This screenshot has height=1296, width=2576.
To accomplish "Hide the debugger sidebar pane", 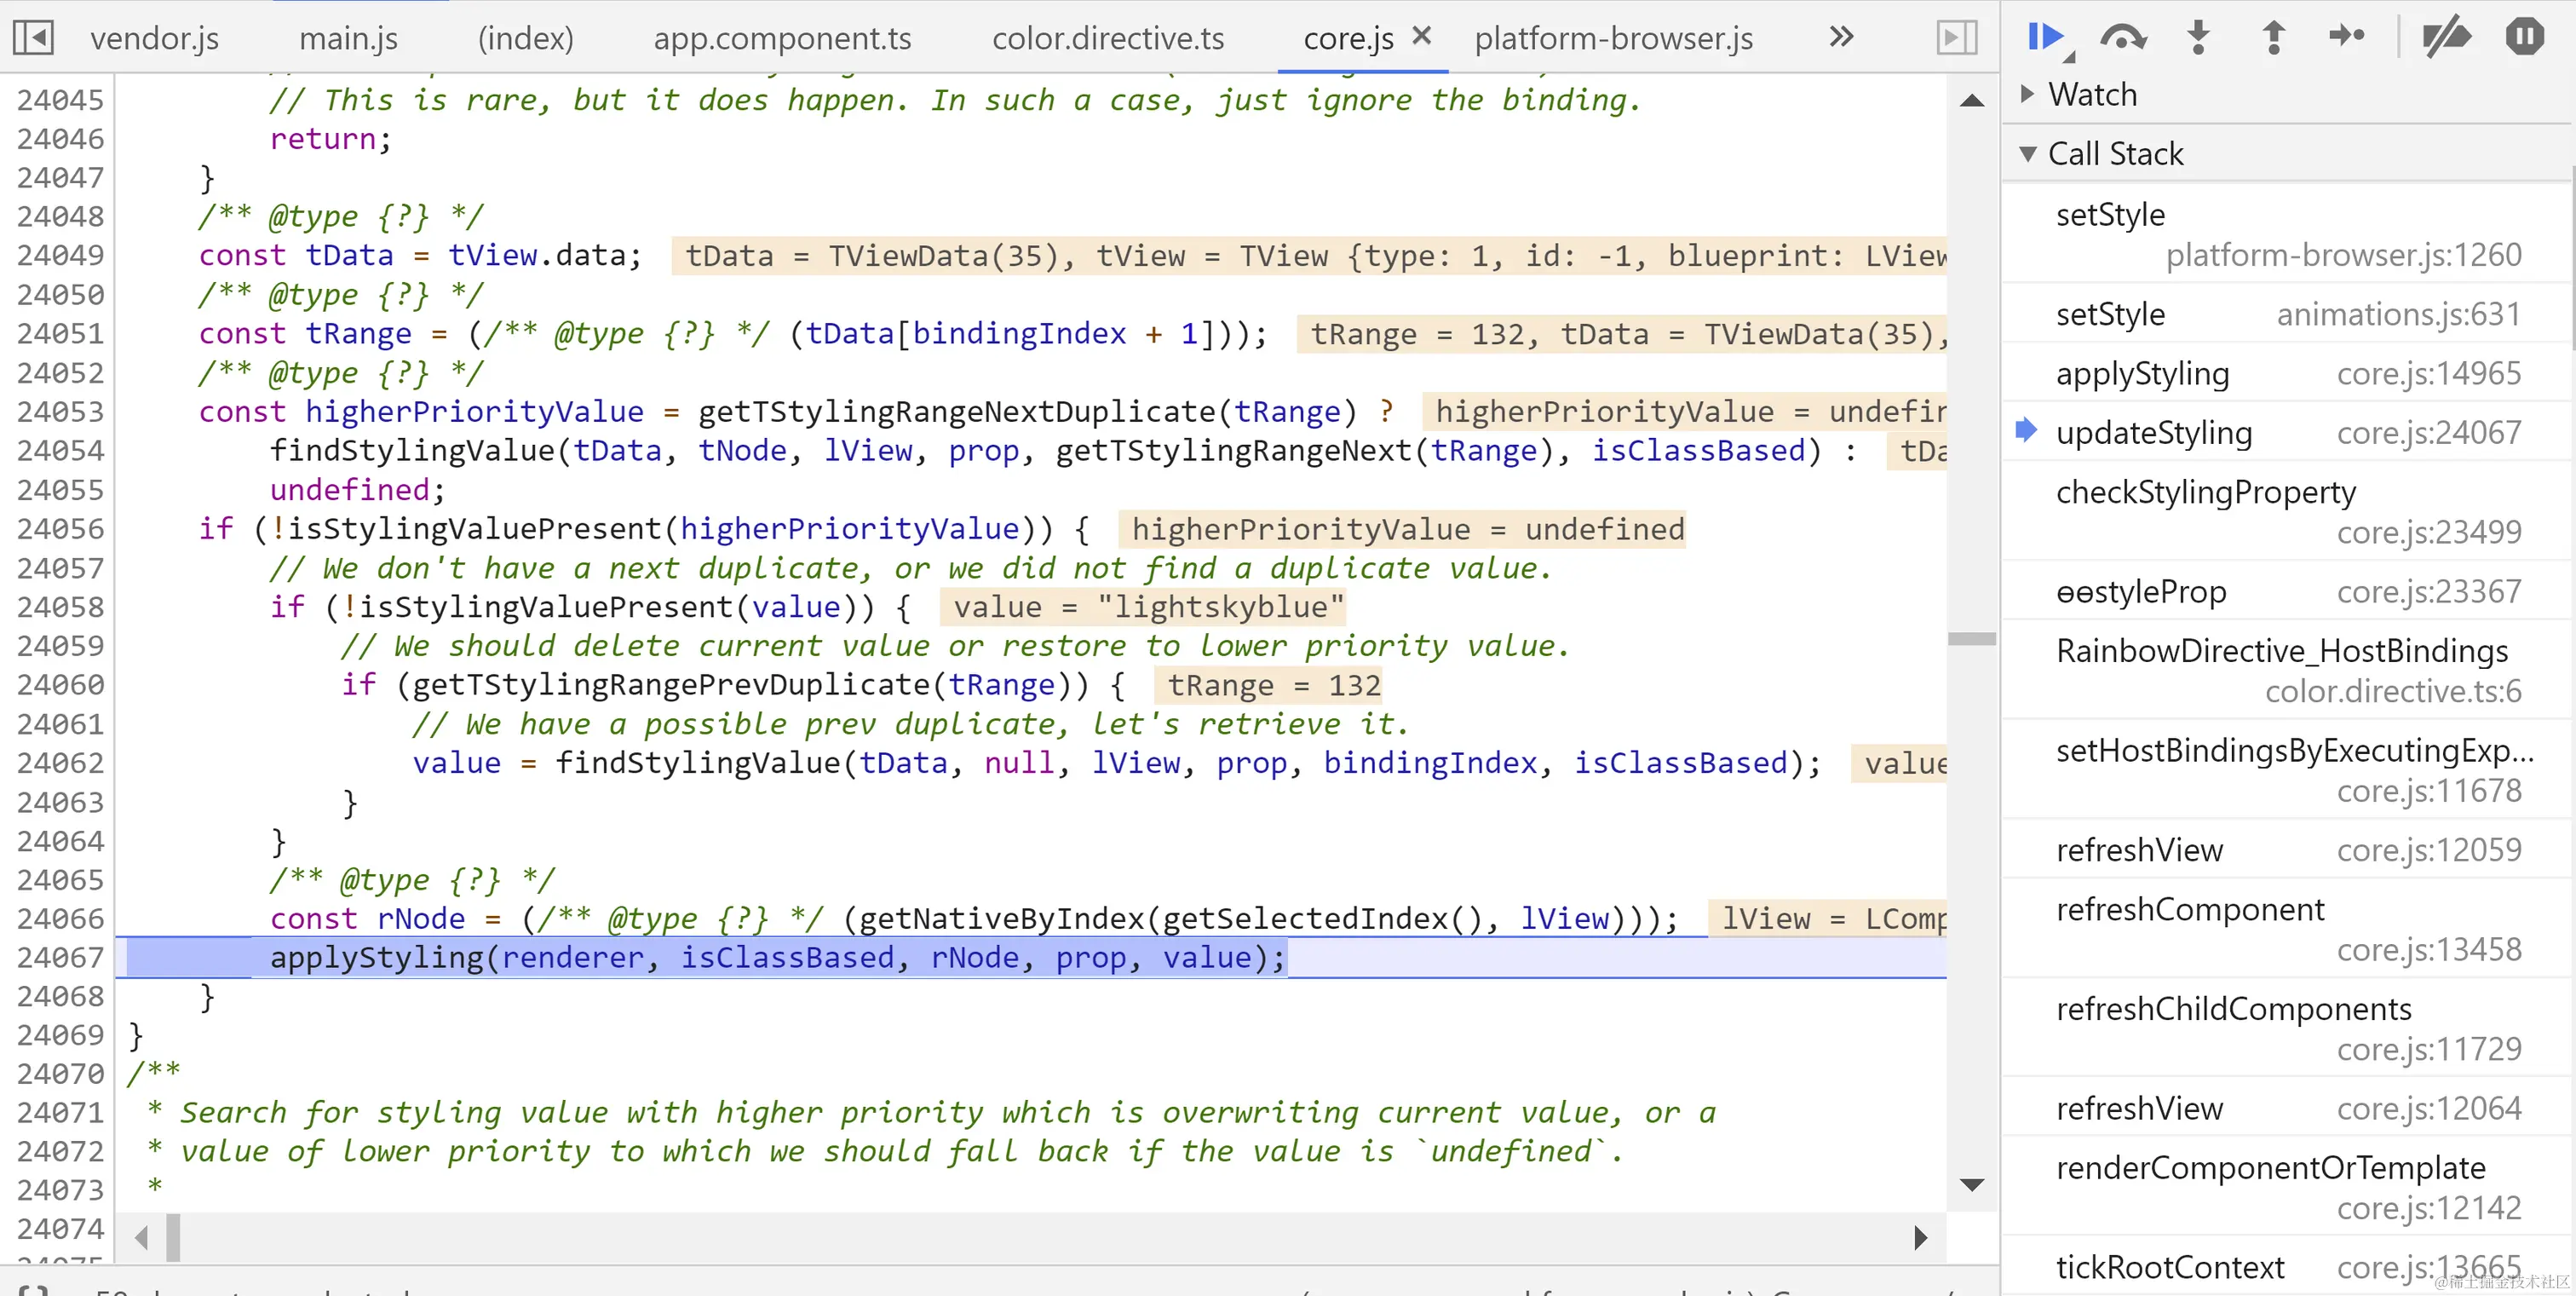I will point(1956,38).
